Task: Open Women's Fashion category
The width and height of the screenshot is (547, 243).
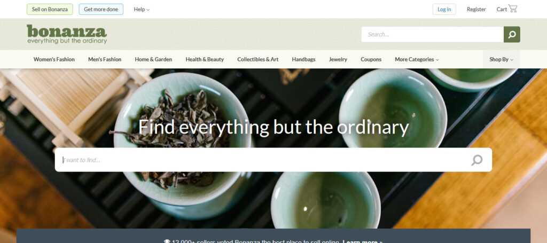Action: click(54, 59)
